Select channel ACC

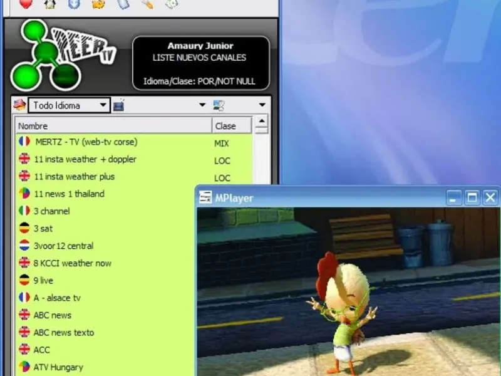(42, 350)
